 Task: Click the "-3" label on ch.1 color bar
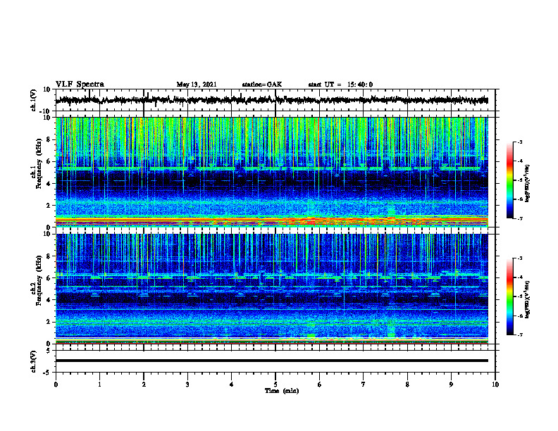tap(519, 142)
